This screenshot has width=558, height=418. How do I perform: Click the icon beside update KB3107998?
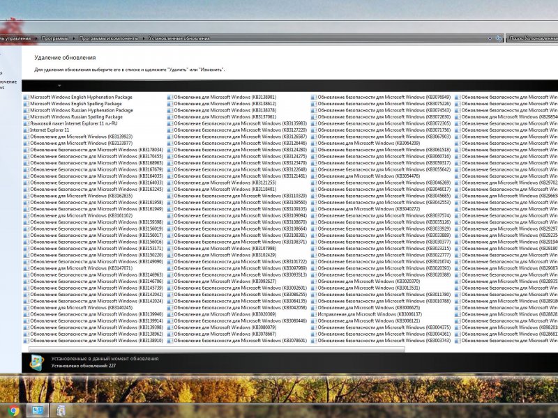pos(169,249)
